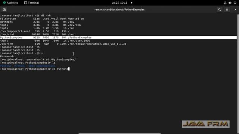Click the 'Password:' prompt line
The width and height of the screenshot is (239, 134).
[7, 57]
